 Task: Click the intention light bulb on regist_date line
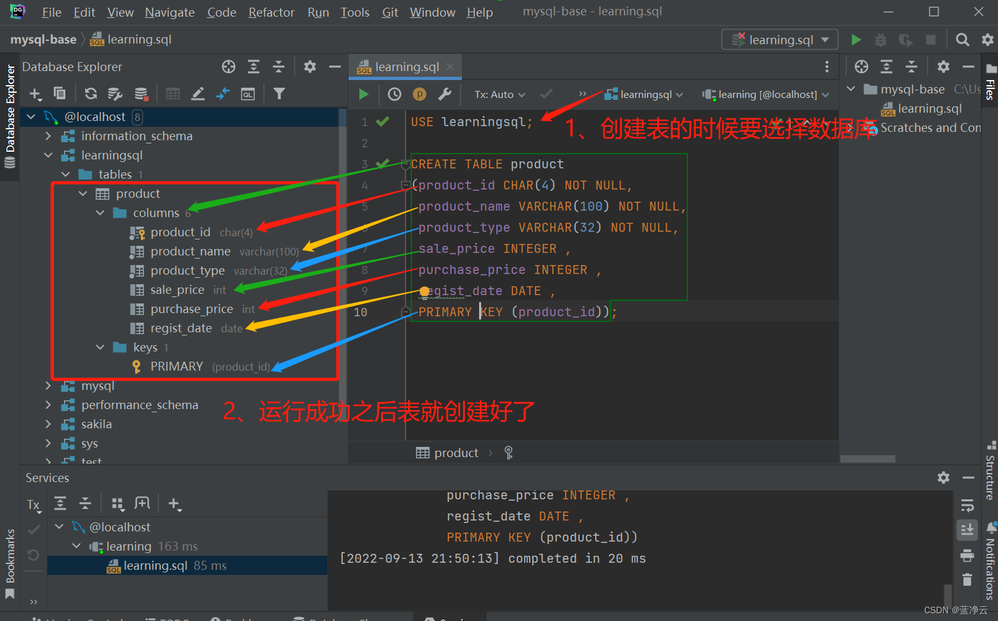(x=424, y=293)
